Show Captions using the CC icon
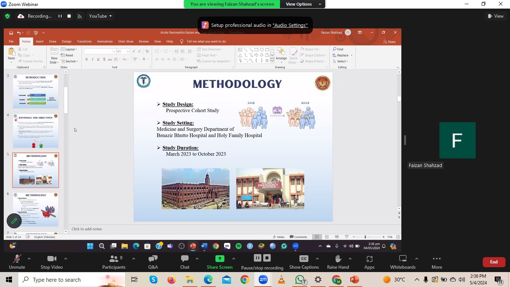 (304, 262)
